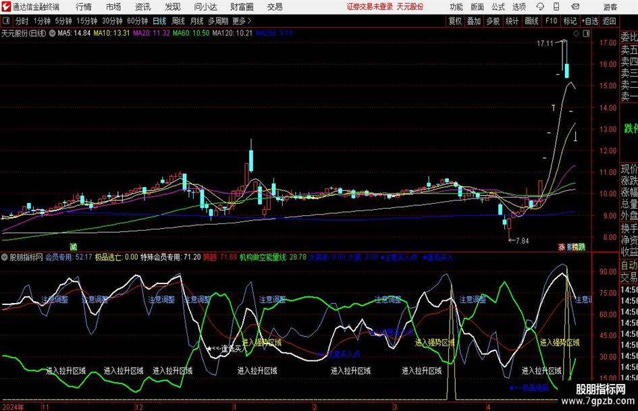638x411 pixels.
Task: Click the green 减 marker below the chart
Action: [73, 246]
